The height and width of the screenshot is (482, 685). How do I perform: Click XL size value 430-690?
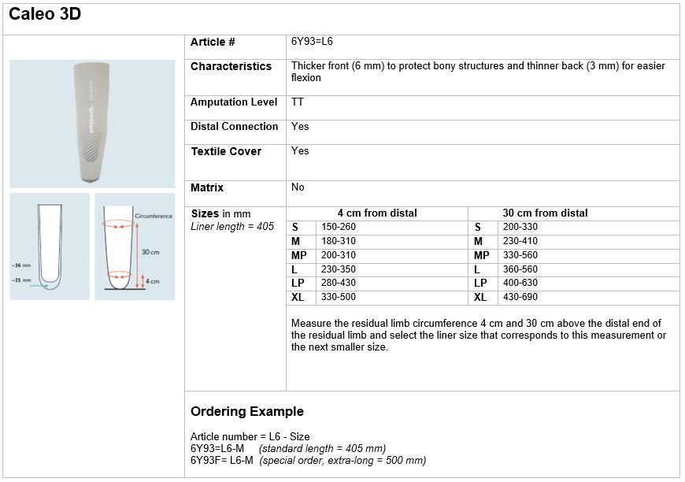520,297
